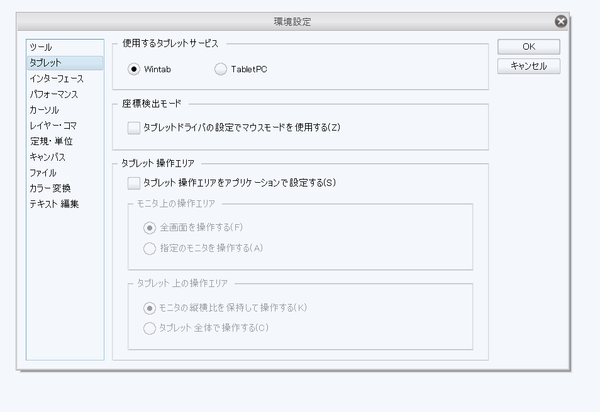Enable マウスモードを使用する checkbox
The image size is (600, 412).
134,127
